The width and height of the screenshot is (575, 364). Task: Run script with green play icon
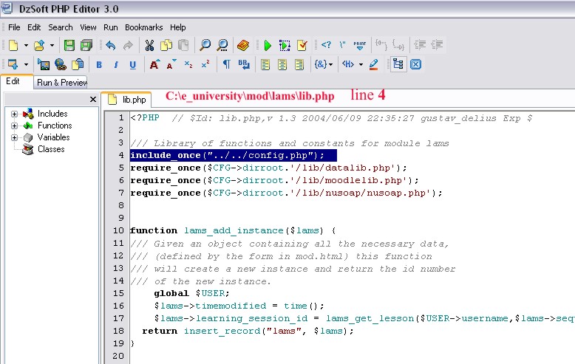[268, 45]
